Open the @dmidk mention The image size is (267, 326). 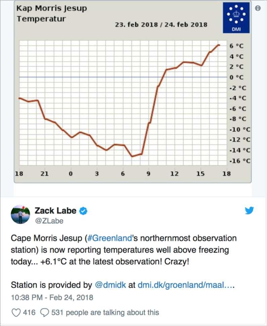point(110,285)
